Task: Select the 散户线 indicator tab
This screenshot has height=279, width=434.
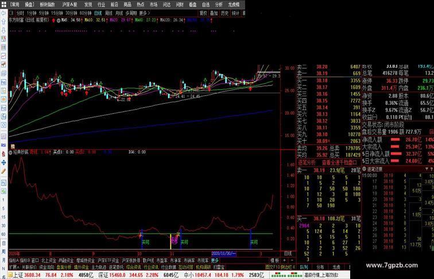Action: click(148, 260)
